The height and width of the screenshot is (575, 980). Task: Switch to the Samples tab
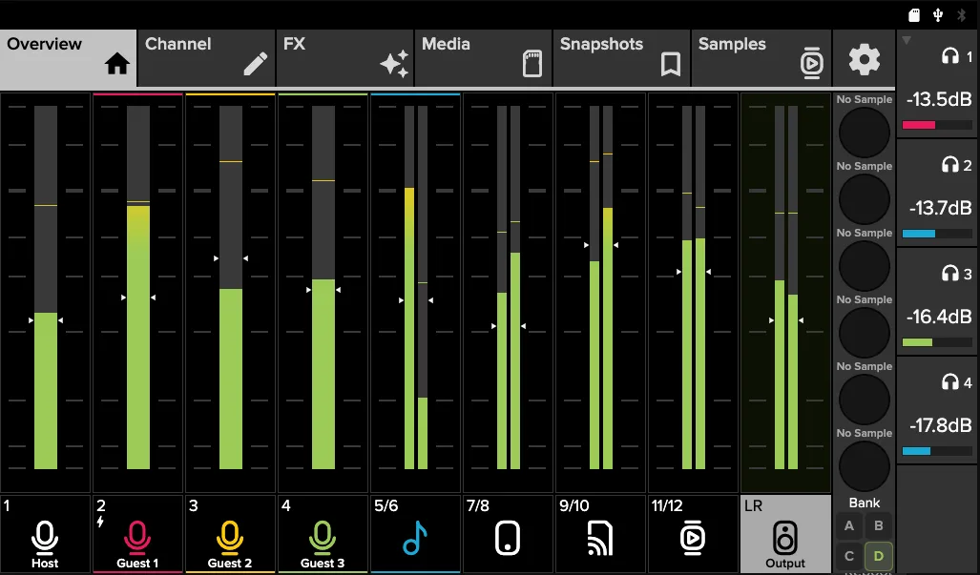pyautogui.click(x=761, y=58)
